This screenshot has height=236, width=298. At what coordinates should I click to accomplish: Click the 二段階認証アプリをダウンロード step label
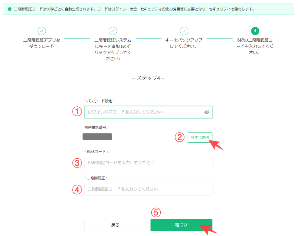click(42, 43)
